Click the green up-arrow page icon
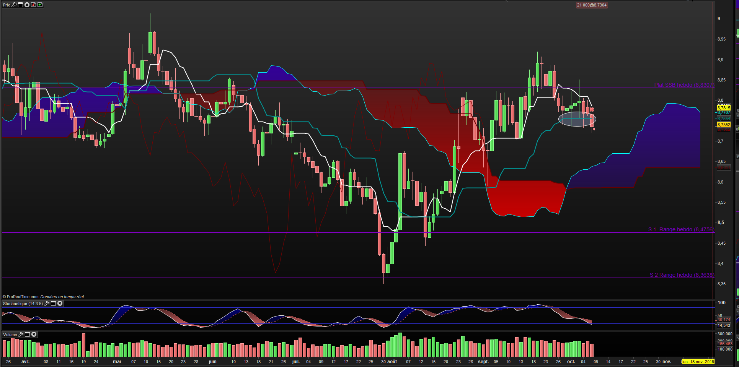Viewport: 739px width, 367px height. click(x=40, y=5)
